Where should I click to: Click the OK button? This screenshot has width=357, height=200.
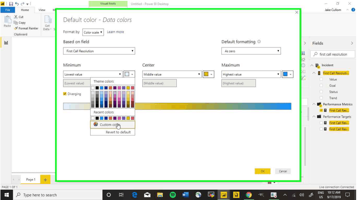coord(262,171)
